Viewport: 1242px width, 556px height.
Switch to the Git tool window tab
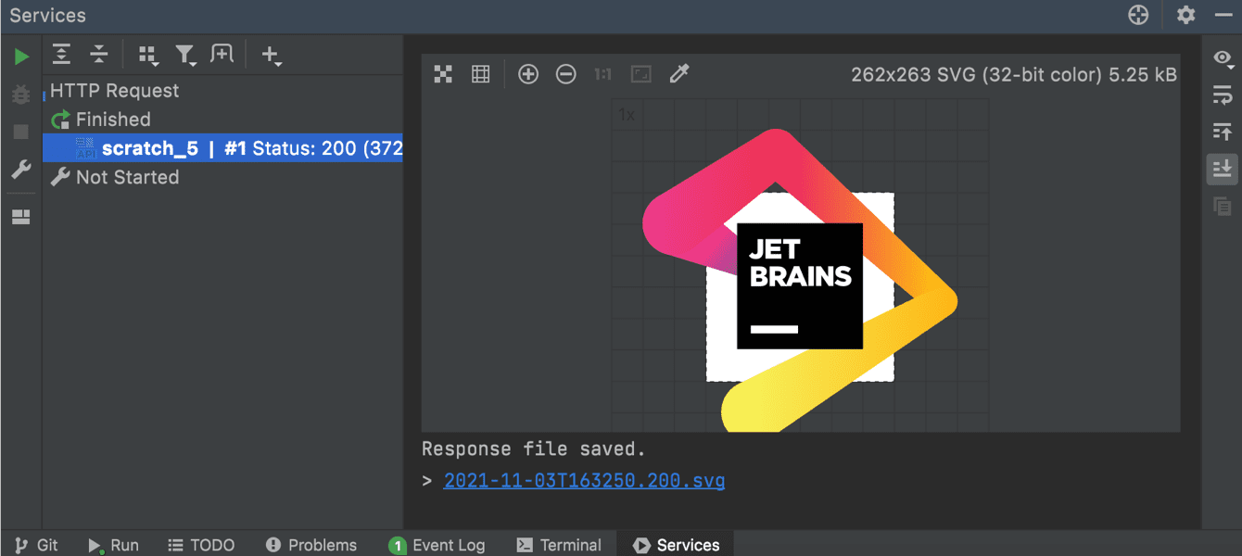(37, 545)
